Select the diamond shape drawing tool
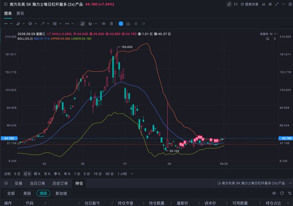 coord(30,24)
